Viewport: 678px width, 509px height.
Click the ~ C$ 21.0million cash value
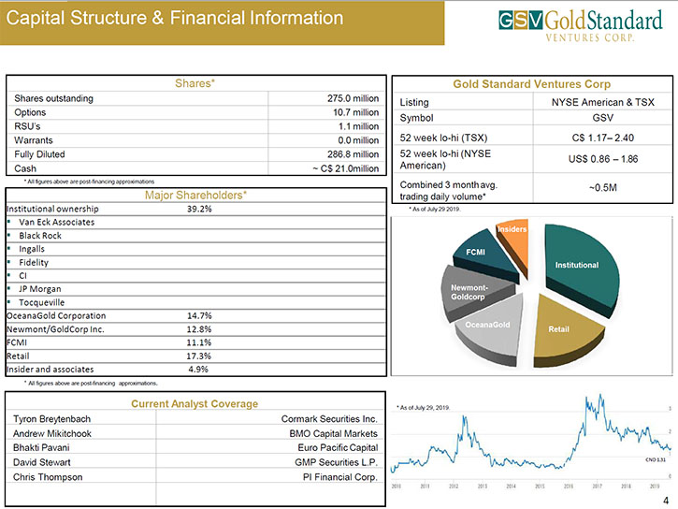pyautogui.click(x=346, y=168)
